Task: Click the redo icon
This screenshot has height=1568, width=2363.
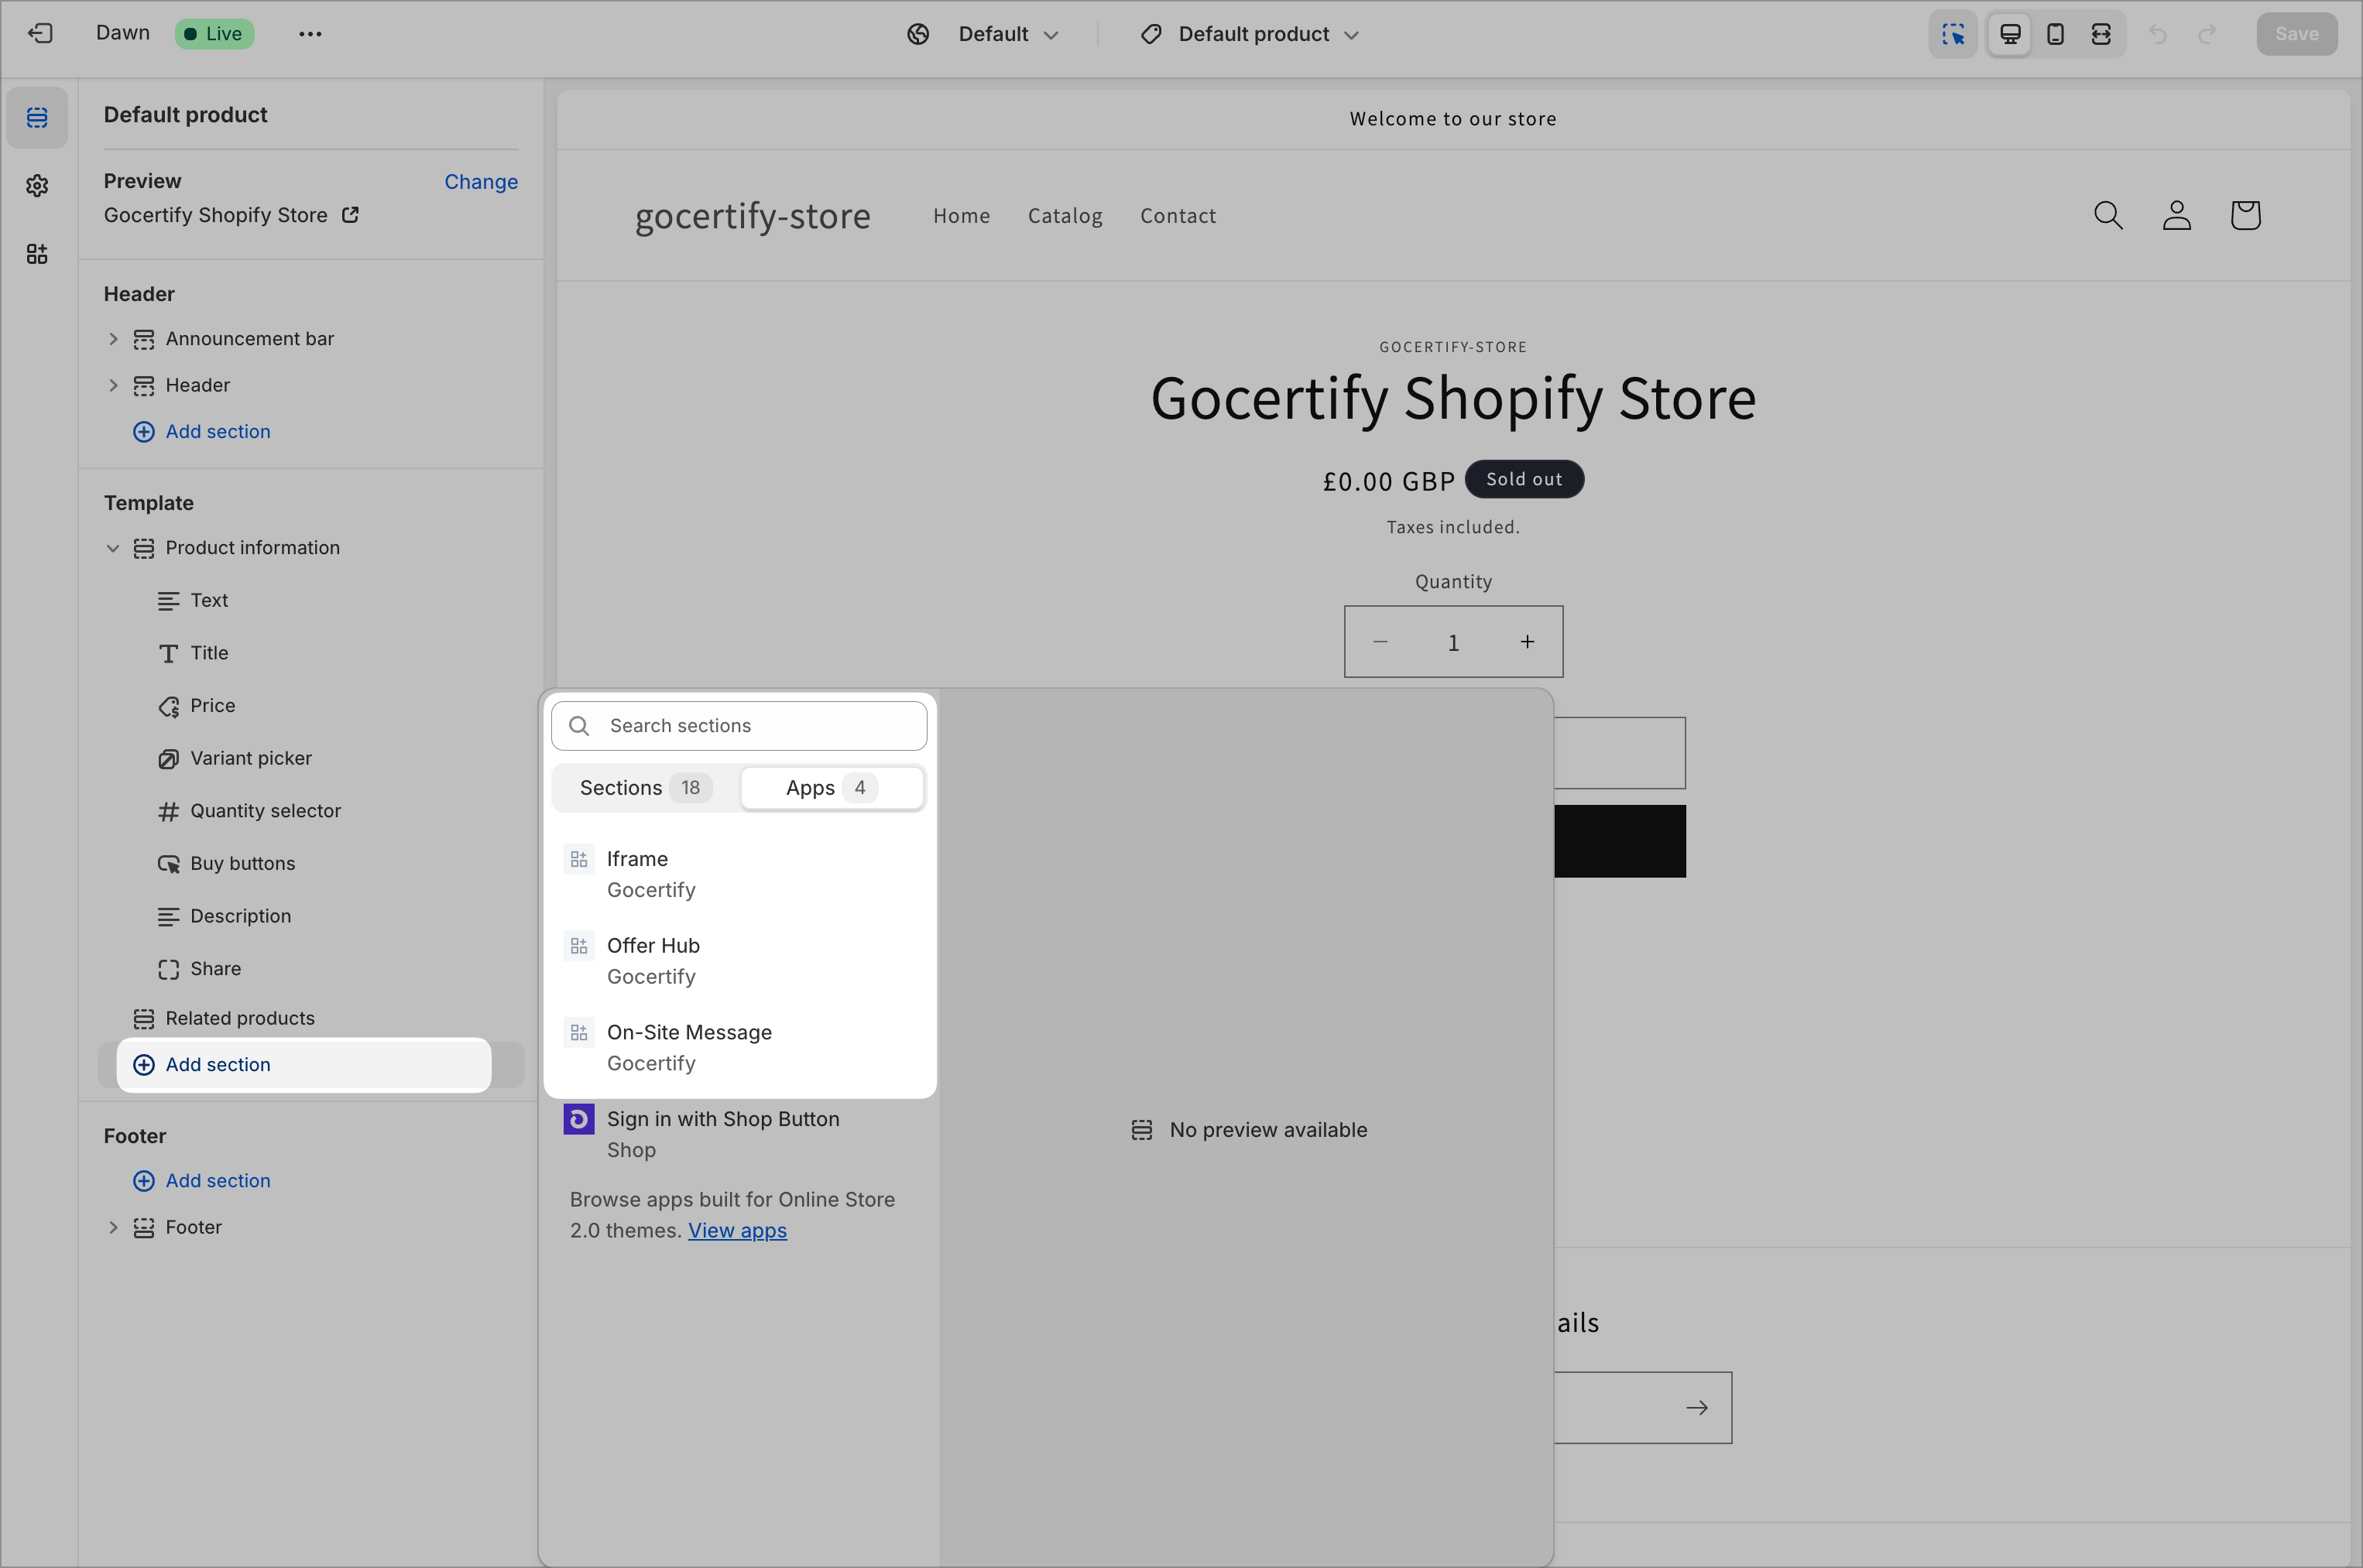Action: [2207, 33]
